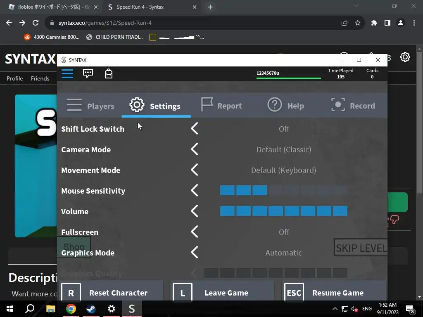Click the thumbs down dislike icon
This screenshot has width=423, height=317.
coord(394,220)
